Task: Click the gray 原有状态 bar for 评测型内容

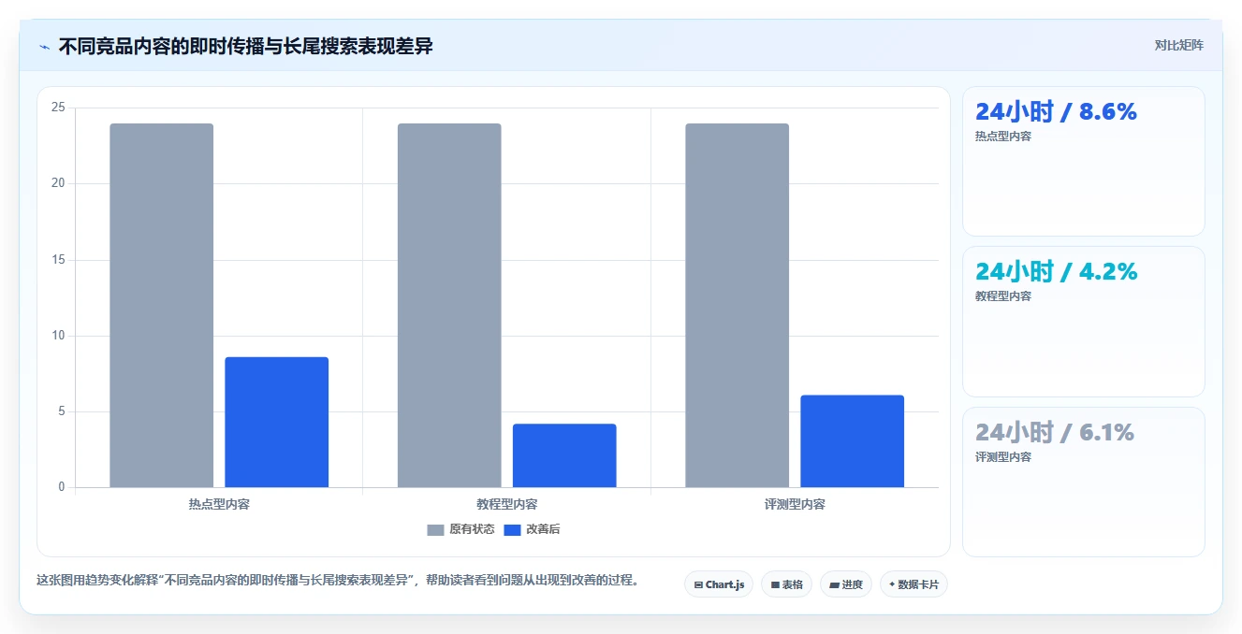Action: pyautogui.click(x=737, y=306)
